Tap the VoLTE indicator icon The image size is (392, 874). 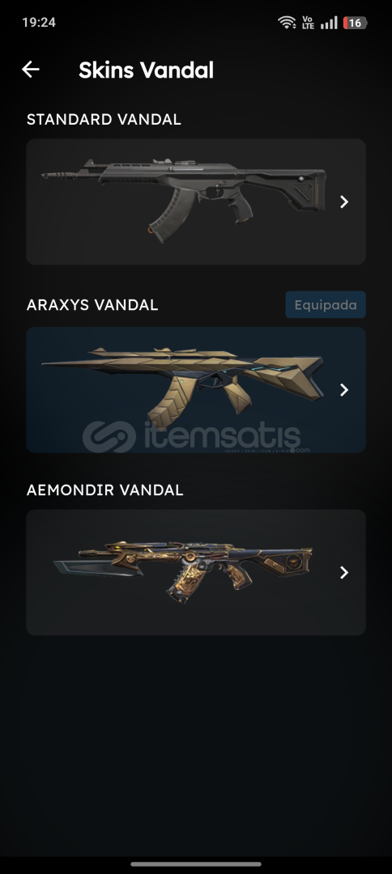click(308, 23)
